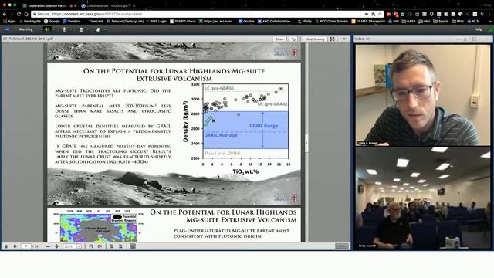Open the Telecon (CenturyLink) bookmark
494x278 pixels.
tap(125, 22)
